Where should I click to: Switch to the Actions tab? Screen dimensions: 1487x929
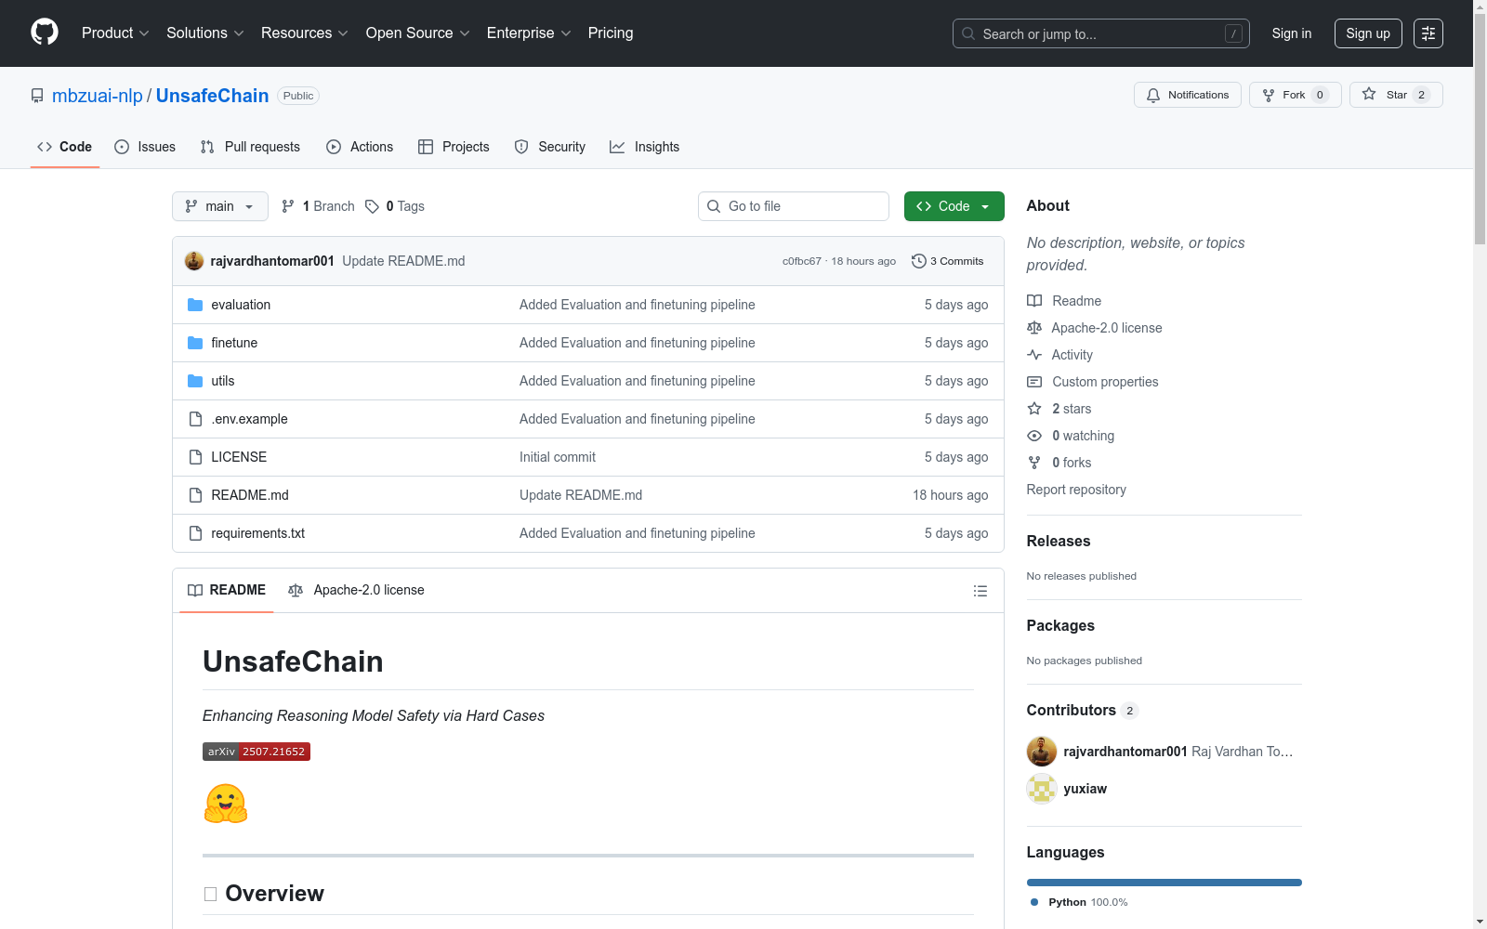(360, 147)
